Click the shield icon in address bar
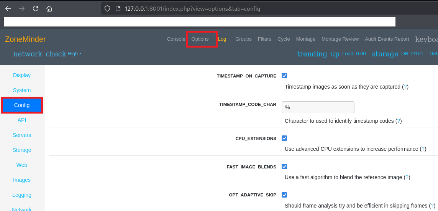 pos(107,8)
